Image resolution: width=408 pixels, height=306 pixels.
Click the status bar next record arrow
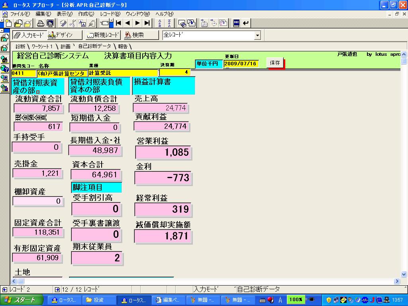pos(57,289)
